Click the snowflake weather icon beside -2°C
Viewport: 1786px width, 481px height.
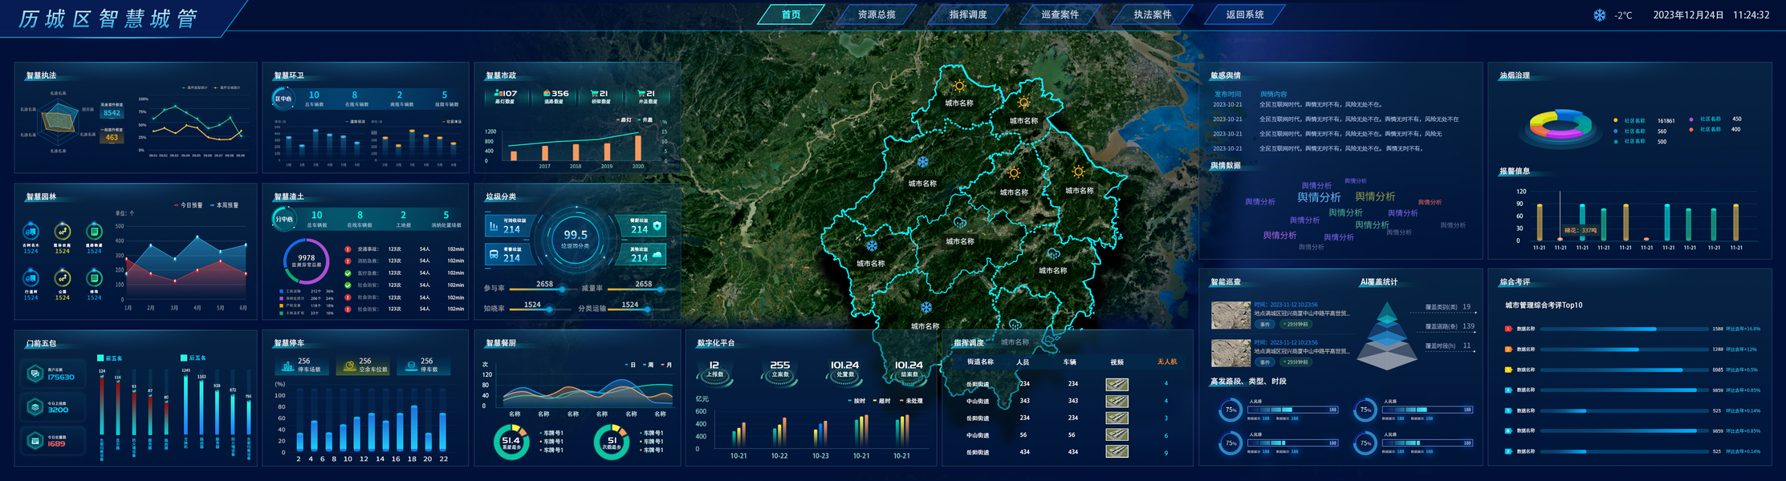1599,15
